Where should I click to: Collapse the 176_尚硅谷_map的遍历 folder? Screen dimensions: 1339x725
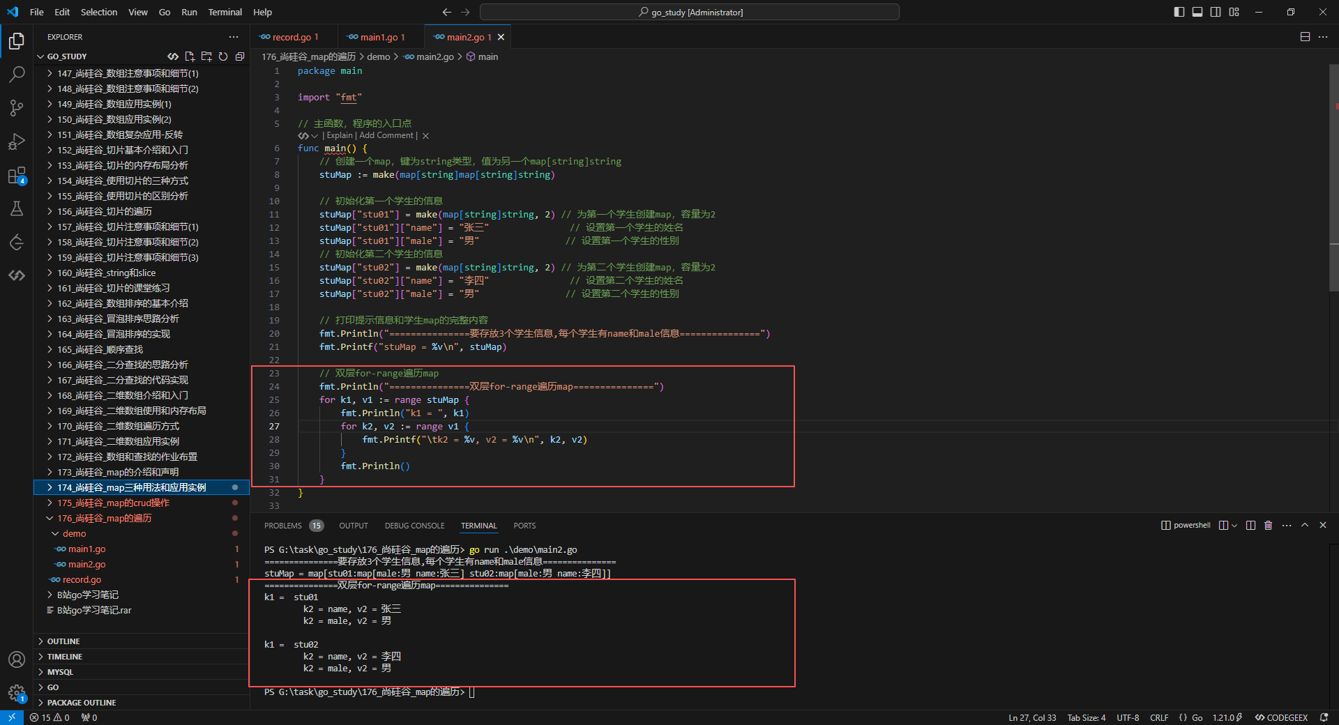pos(142,518)
